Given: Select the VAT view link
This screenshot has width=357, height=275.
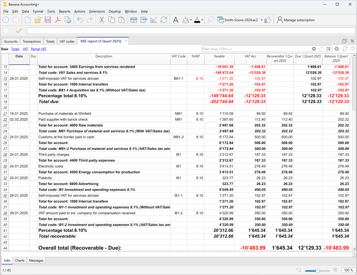Looking at the screenshot, I should [25, 49].
